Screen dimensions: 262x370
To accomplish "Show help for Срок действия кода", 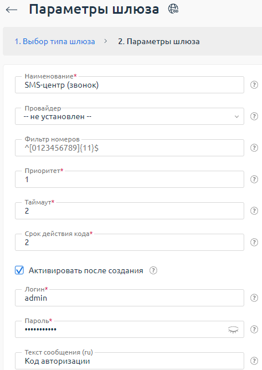I will click(254, 242).
